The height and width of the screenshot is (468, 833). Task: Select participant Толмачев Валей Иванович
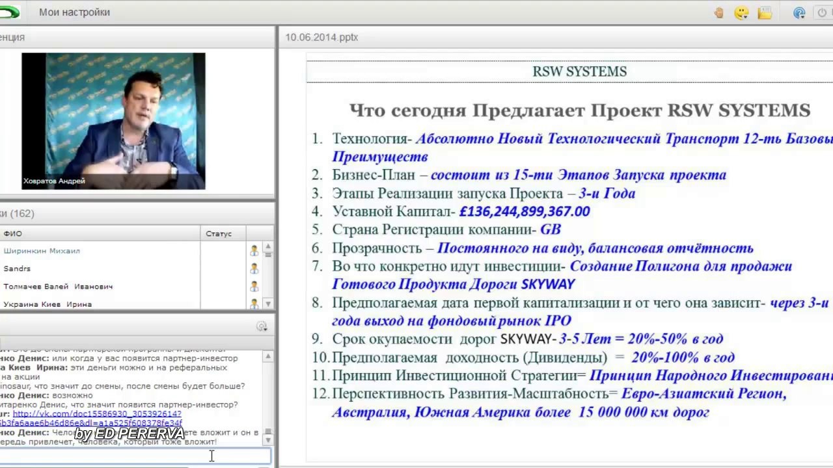(x=58, y=286)
